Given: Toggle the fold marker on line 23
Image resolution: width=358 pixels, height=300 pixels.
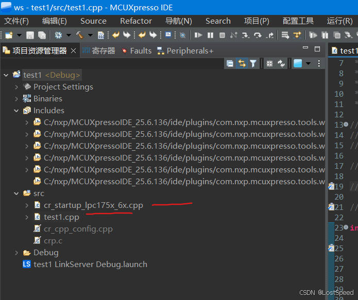Looking at the screenshot, I should coord(346,227).
